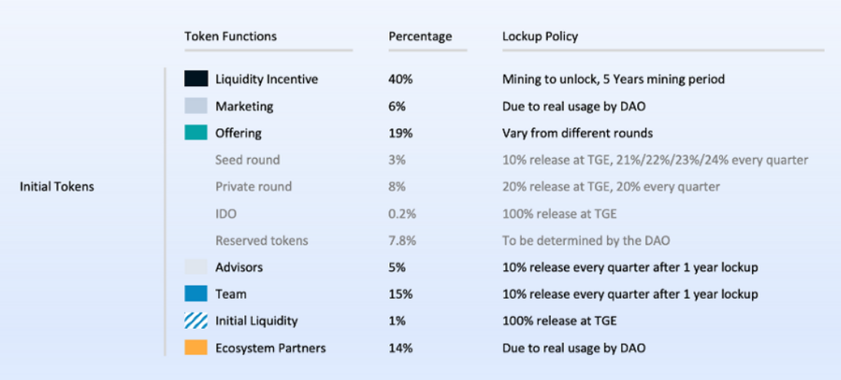Click the dark Liquidity Incentive color swatch

pos(196,79)
